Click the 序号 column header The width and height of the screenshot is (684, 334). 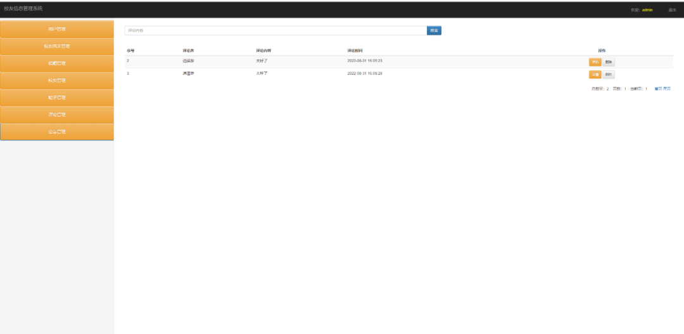(130, 51)
